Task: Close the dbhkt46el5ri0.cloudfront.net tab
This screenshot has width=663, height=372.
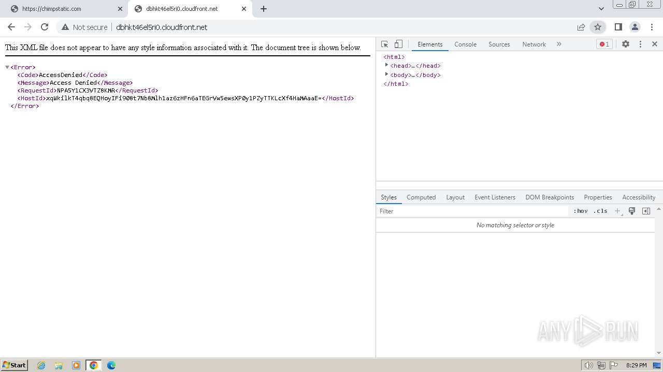Action: (x=243, y=9)
